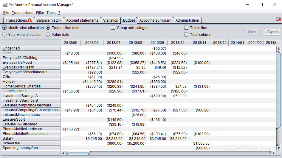
Task: Select the Home/Service Charges row header
Action: [x=31, y=86]
